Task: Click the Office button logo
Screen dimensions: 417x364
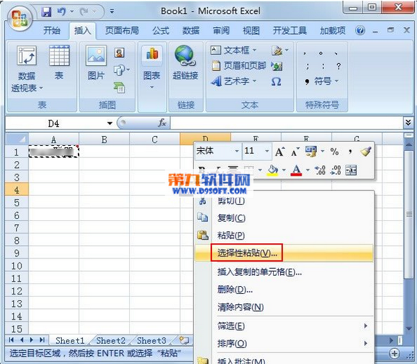Action: click(19, 18)
